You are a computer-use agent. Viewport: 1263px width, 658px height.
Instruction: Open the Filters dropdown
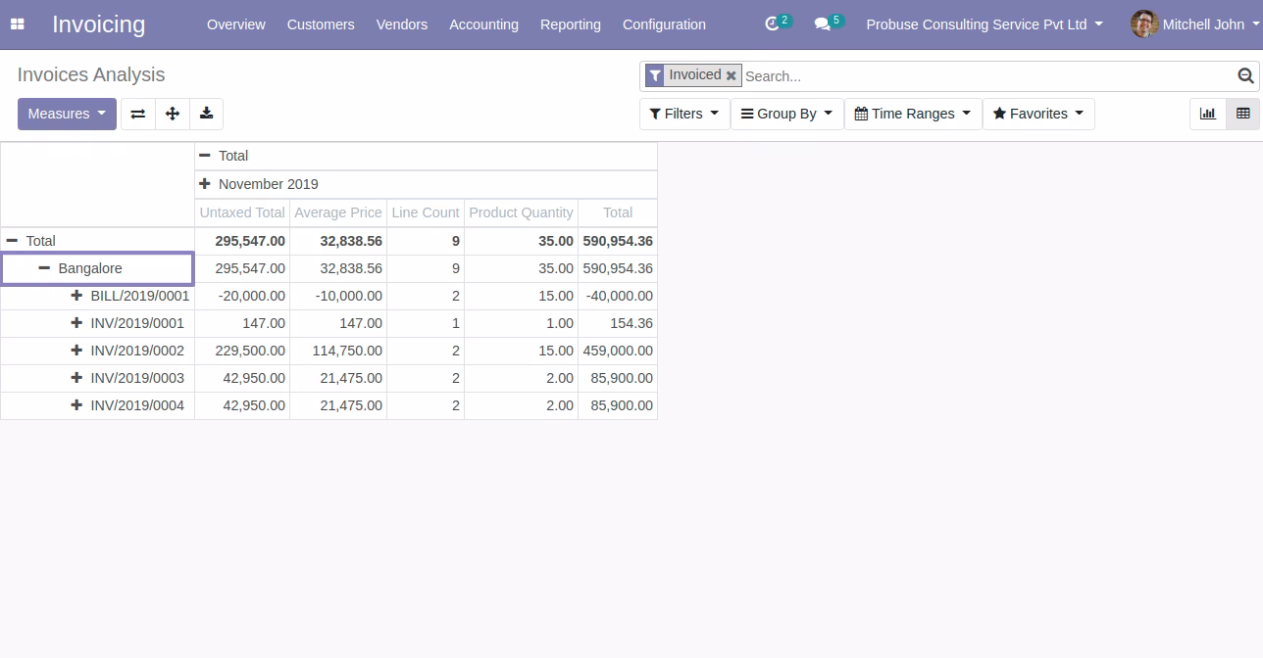coord(684,114)
